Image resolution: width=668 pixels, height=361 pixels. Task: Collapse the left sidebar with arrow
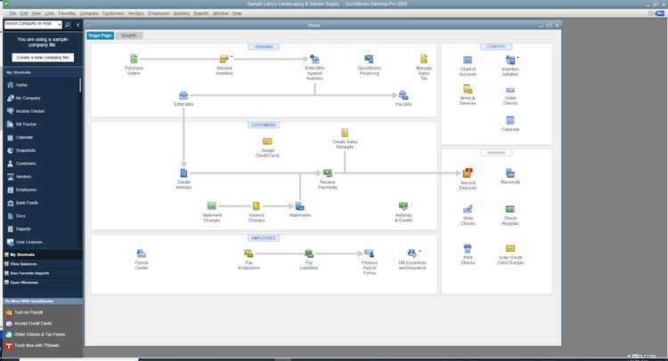(x=77, y=24)
